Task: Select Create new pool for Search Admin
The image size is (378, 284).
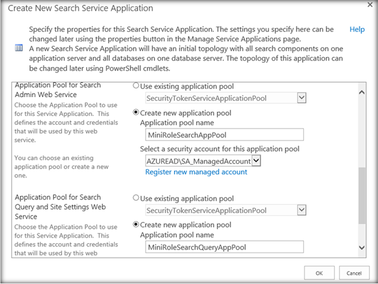Action: pyautogui.click(x=136, y=113)
